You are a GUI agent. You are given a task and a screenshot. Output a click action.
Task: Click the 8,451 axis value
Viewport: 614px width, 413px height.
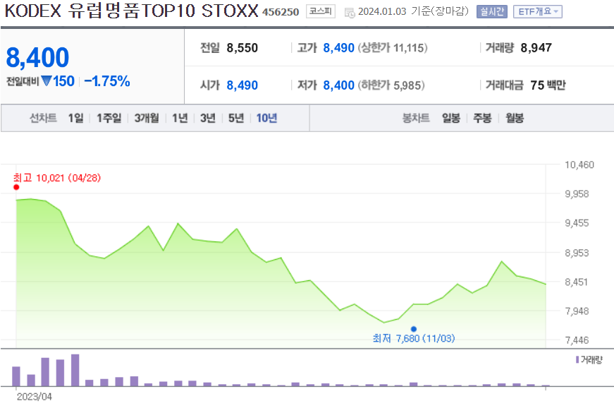[x=577, y=282]
